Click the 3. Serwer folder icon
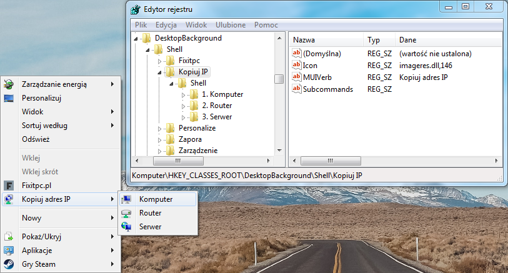 click(194, 117)
